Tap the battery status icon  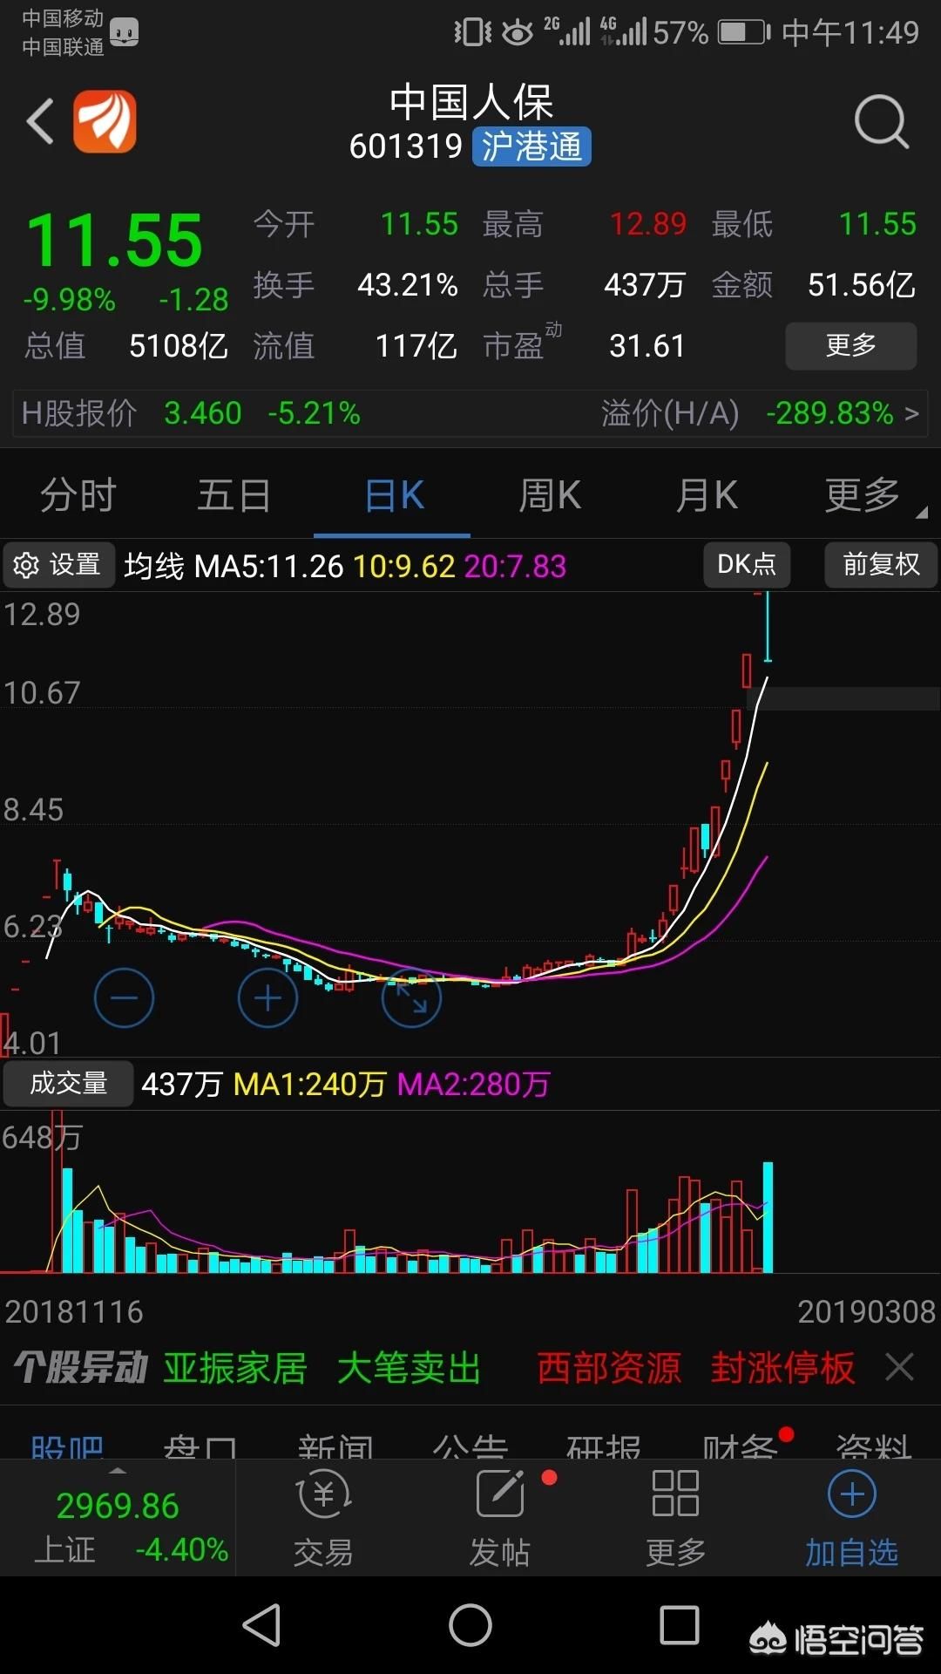pos(744,33)
